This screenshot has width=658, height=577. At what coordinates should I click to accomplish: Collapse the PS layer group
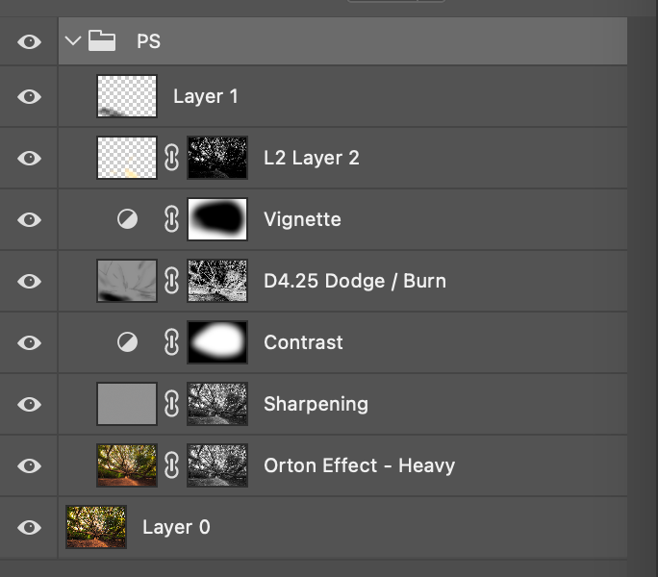click(x=73, y=41)
